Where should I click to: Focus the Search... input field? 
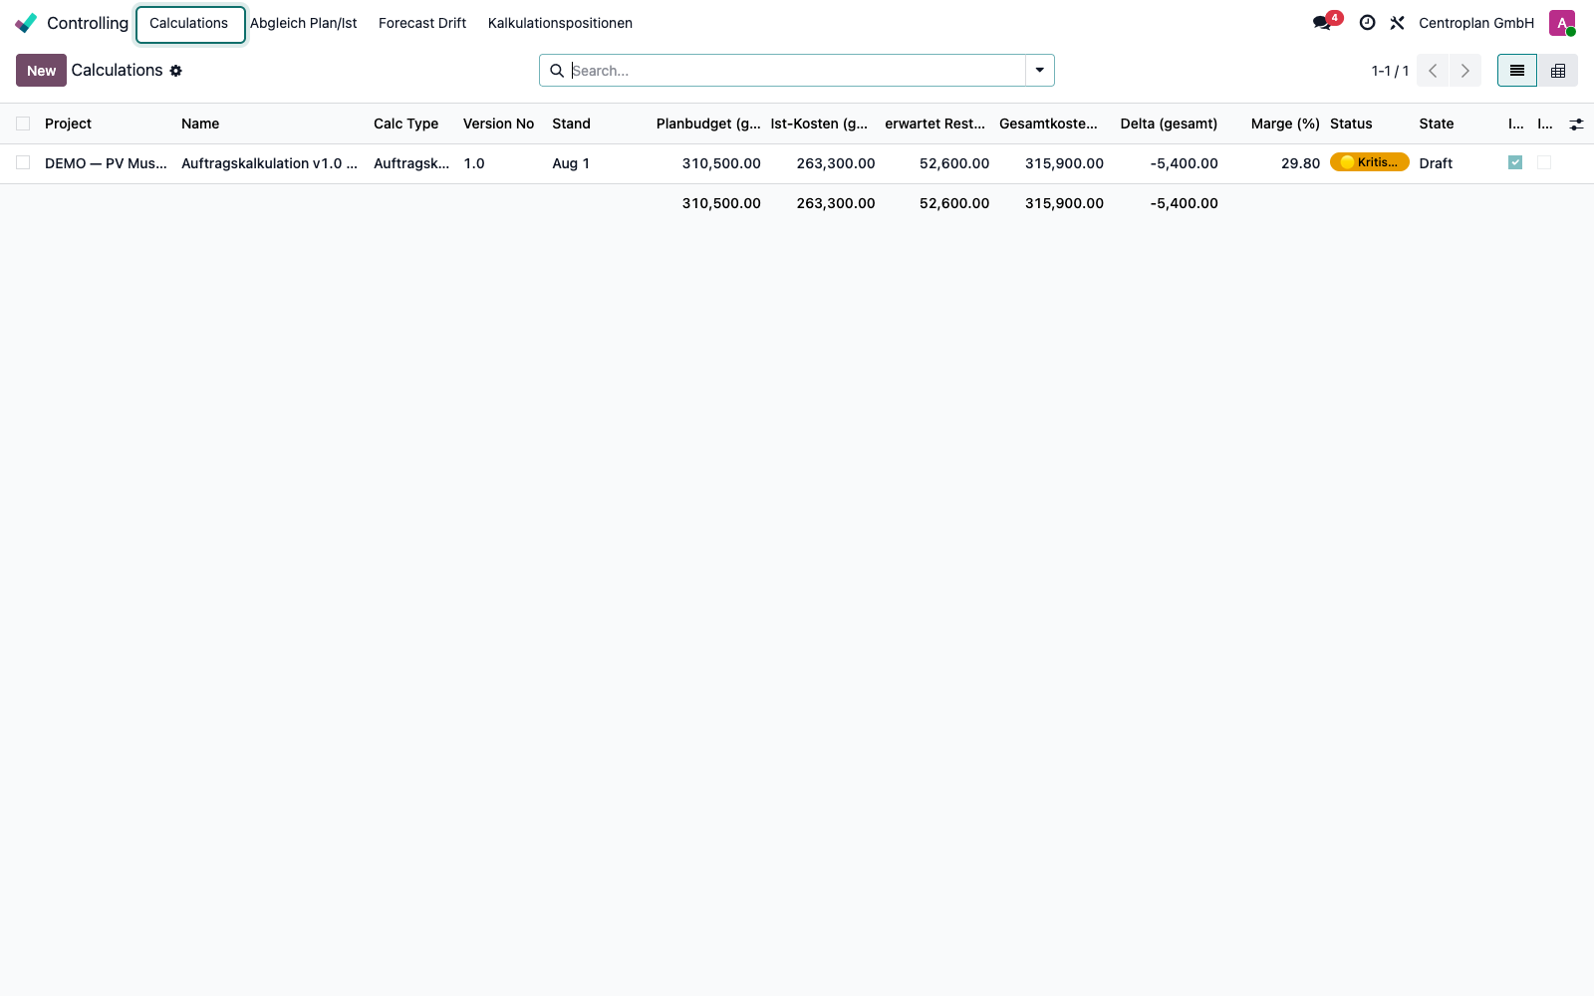point(797,71)
